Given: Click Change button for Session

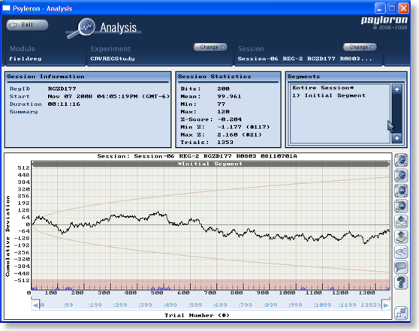Looking at the screenshot, I should tap(360, 47).
